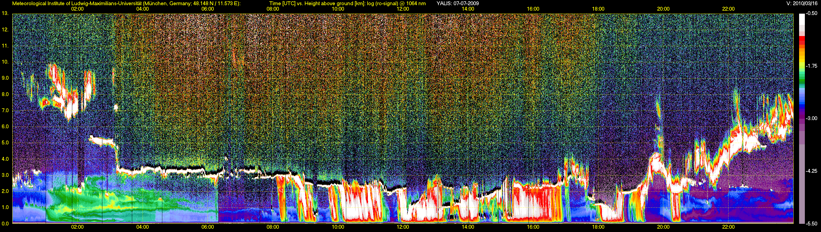The image size is (821, 232).
Task: Select the -4.25 color scale value
Action: click(x=811, y=171)
